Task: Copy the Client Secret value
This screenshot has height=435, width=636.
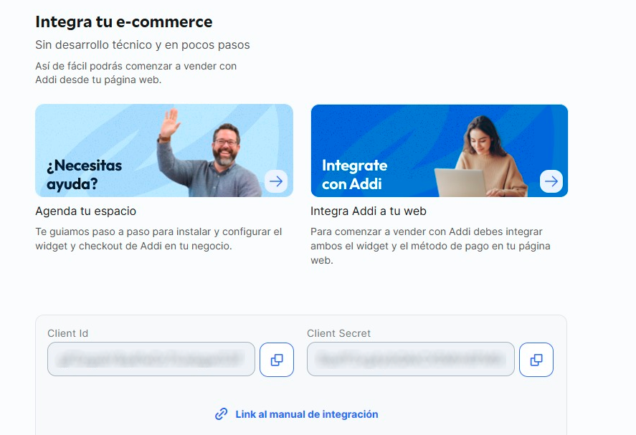Action: point(536,360)
